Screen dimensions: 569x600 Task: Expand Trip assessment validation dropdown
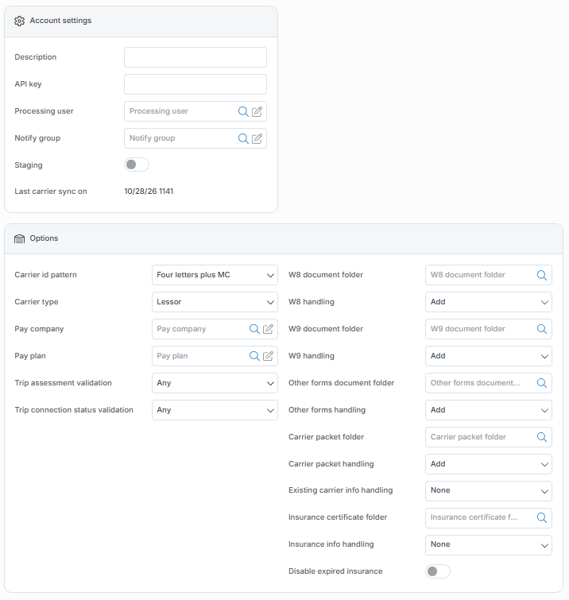[x=215, y=383]
